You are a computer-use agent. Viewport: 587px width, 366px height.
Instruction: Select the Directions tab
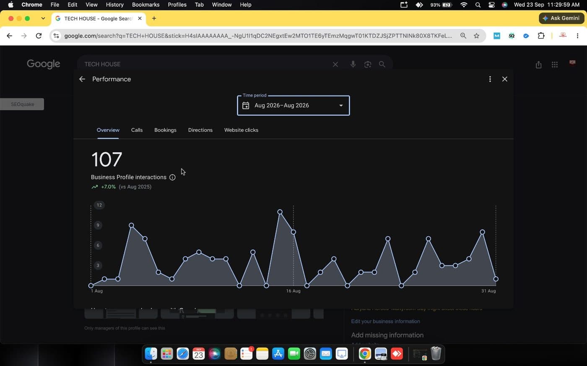click(200, 130)
